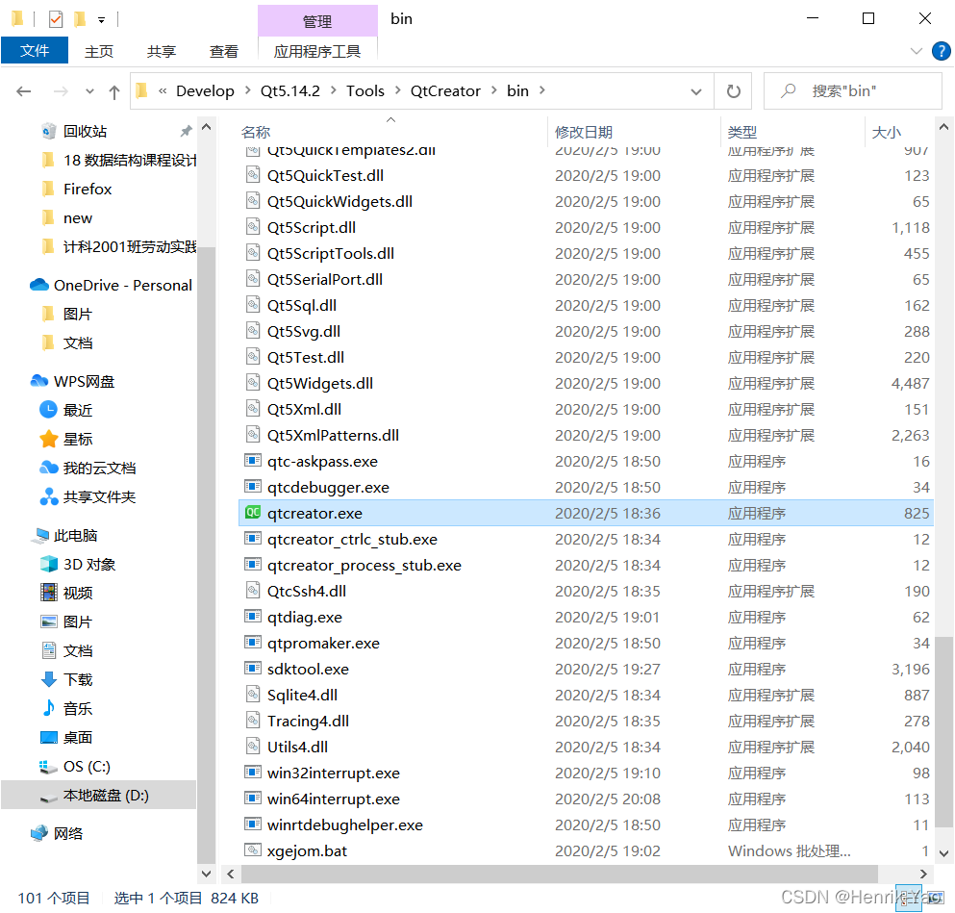Screen dimensions: 955x913
Task: Go up one level with up arrow
Action: [x=113, y=91]
